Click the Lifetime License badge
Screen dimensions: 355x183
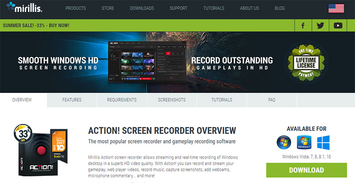coord(306,62)
